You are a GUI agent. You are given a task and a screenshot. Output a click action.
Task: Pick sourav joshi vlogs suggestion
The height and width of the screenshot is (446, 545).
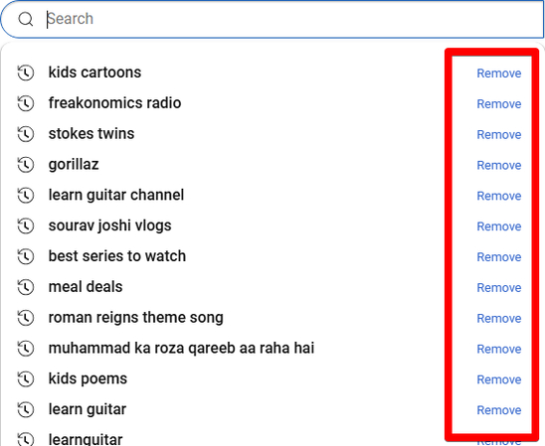[x=109, y=225]
